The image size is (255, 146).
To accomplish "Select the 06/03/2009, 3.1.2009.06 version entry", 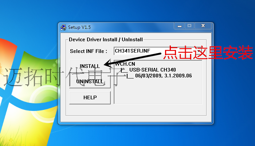I will pyautogui.click(x=164, y=76).
